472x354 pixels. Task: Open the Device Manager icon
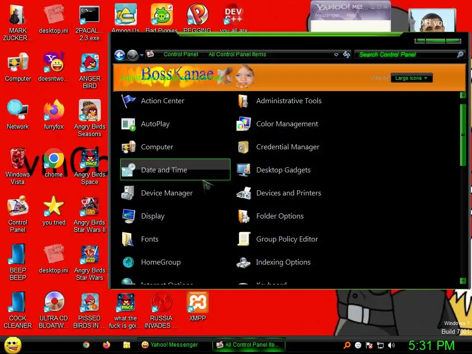click(129, 193)
